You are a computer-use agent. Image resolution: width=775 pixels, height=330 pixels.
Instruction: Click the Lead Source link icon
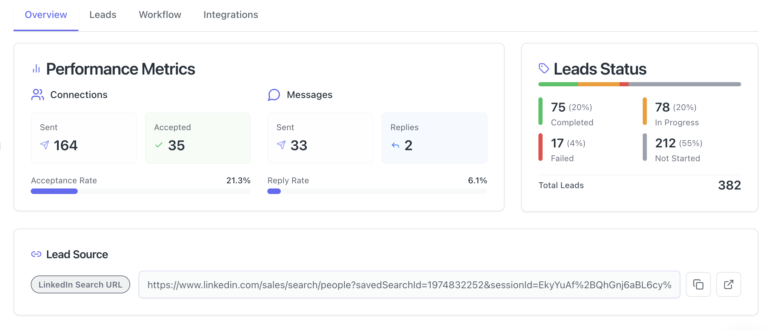click(x=36, y=254)
